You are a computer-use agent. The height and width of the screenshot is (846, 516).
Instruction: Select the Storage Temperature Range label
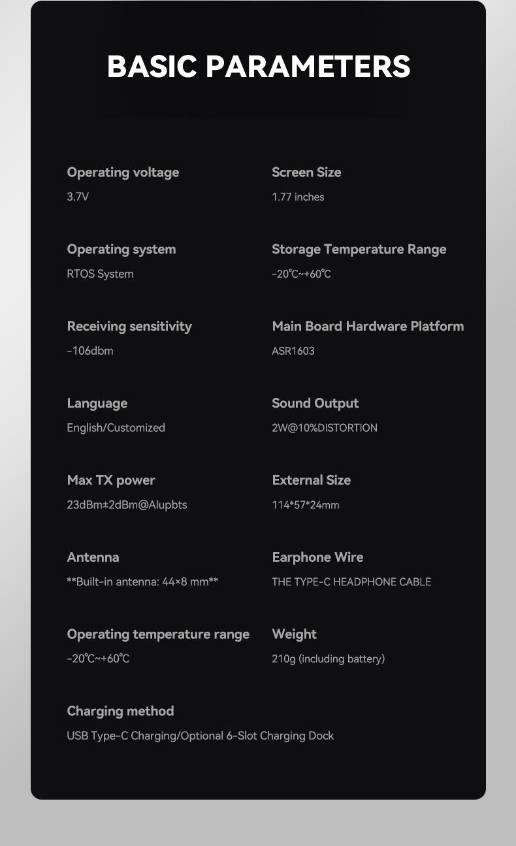point(359,250)
